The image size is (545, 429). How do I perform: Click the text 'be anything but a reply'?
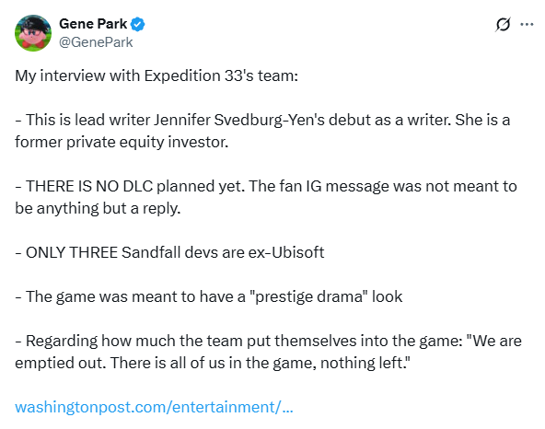pyautogui.click(x=97, y=208)
